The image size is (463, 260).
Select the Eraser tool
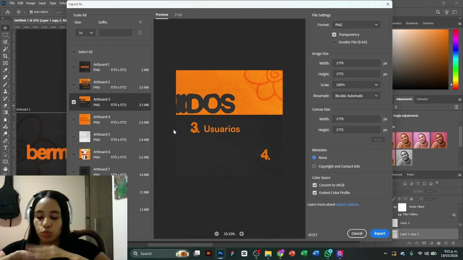point(5,105)
